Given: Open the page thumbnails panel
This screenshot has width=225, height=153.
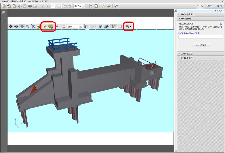Looking at the screenshot, I should [3, 12].
